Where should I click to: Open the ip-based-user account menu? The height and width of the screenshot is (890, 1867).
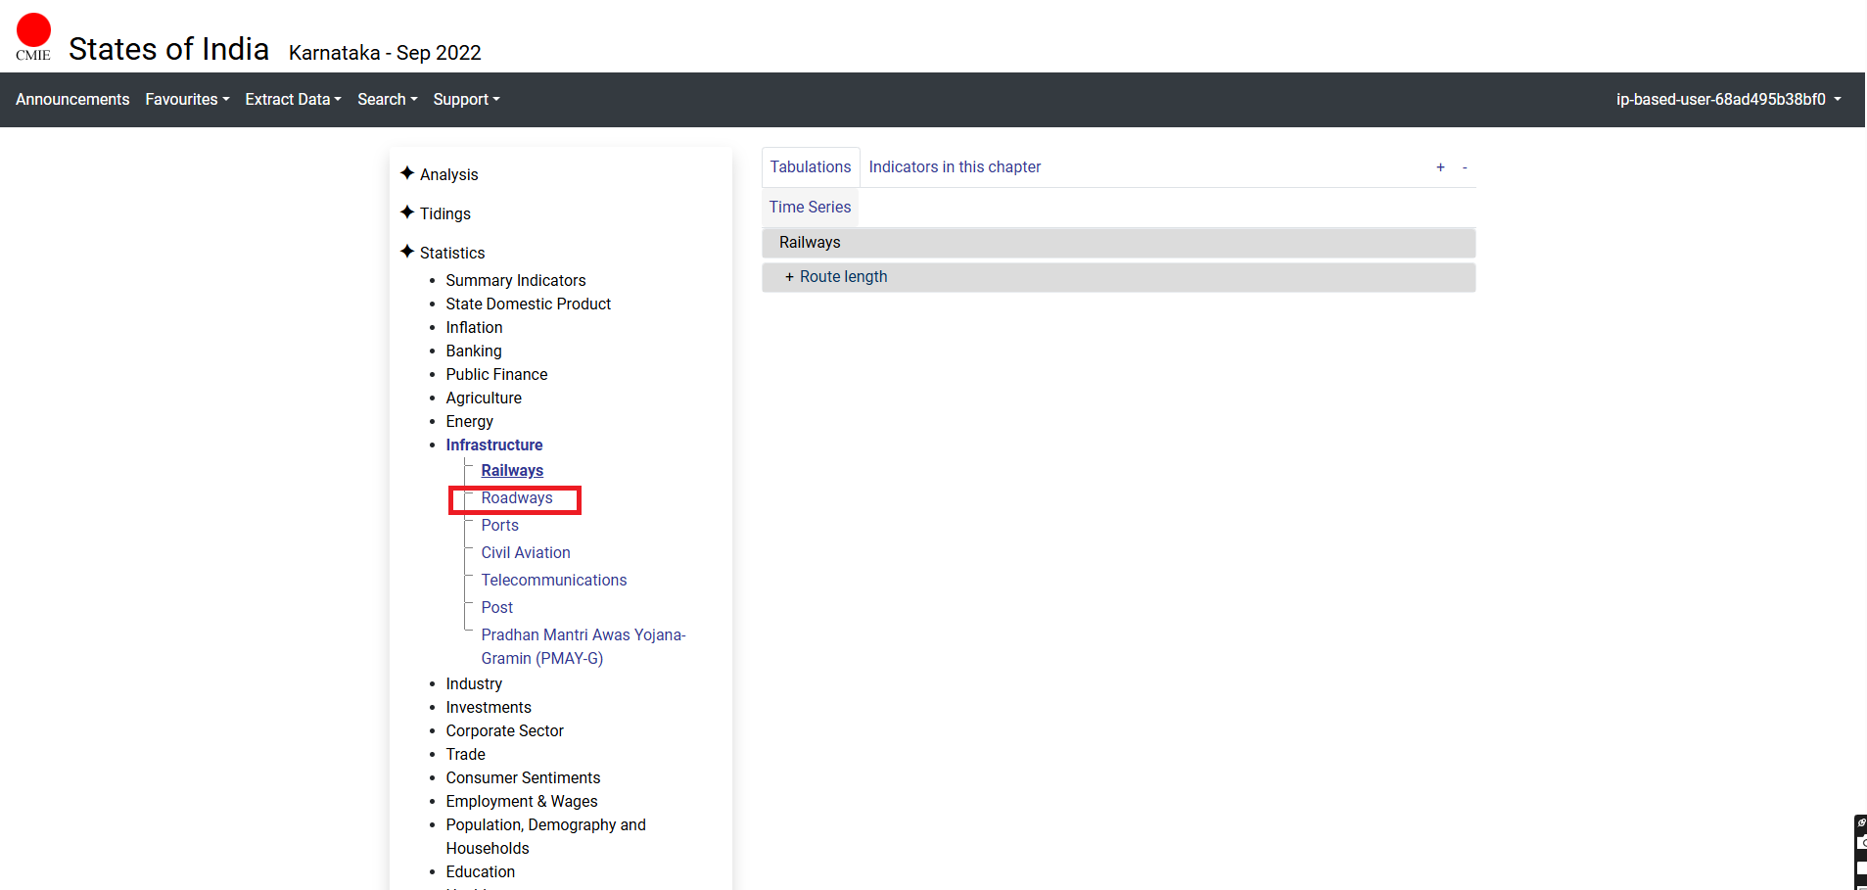pyautogui.click(x=1728, y=100)
